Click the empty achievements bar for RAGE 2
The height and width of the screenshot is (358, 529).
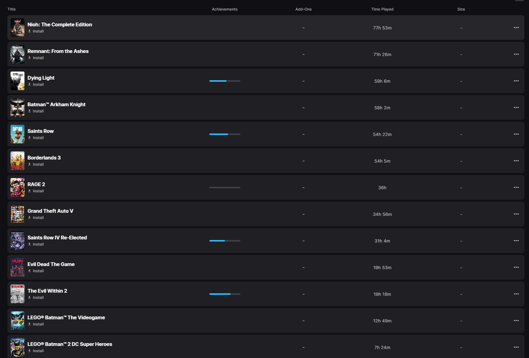pyautogui.click(x=225, y=187)
